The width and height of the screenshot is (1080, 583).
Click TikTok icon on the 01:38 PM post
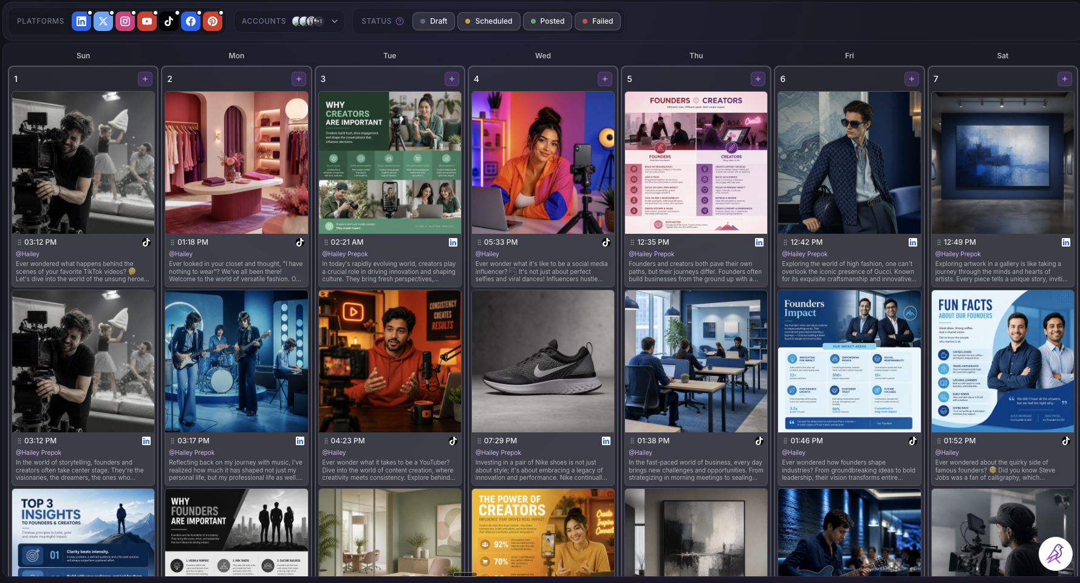point(759,441)
